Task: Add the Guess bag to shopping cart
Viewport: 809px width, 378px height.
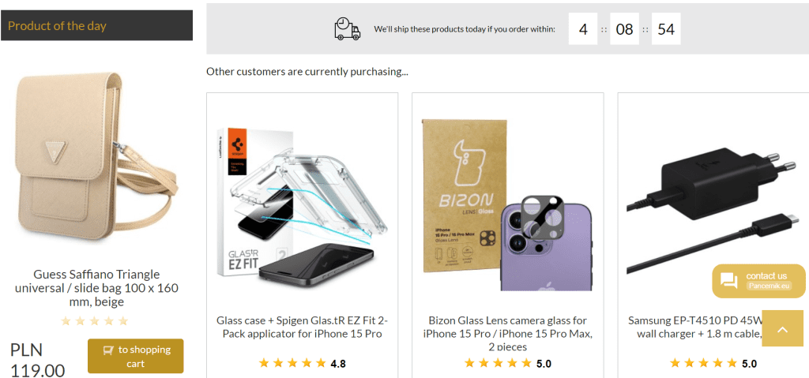Action: click(x=135, y=356)
